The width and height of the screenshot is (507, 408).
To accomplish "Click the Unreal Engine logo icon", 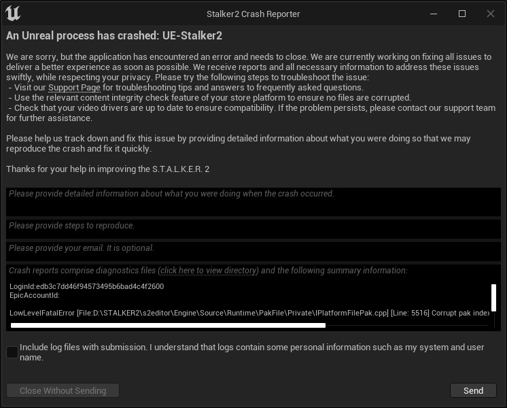I will 13,14.
